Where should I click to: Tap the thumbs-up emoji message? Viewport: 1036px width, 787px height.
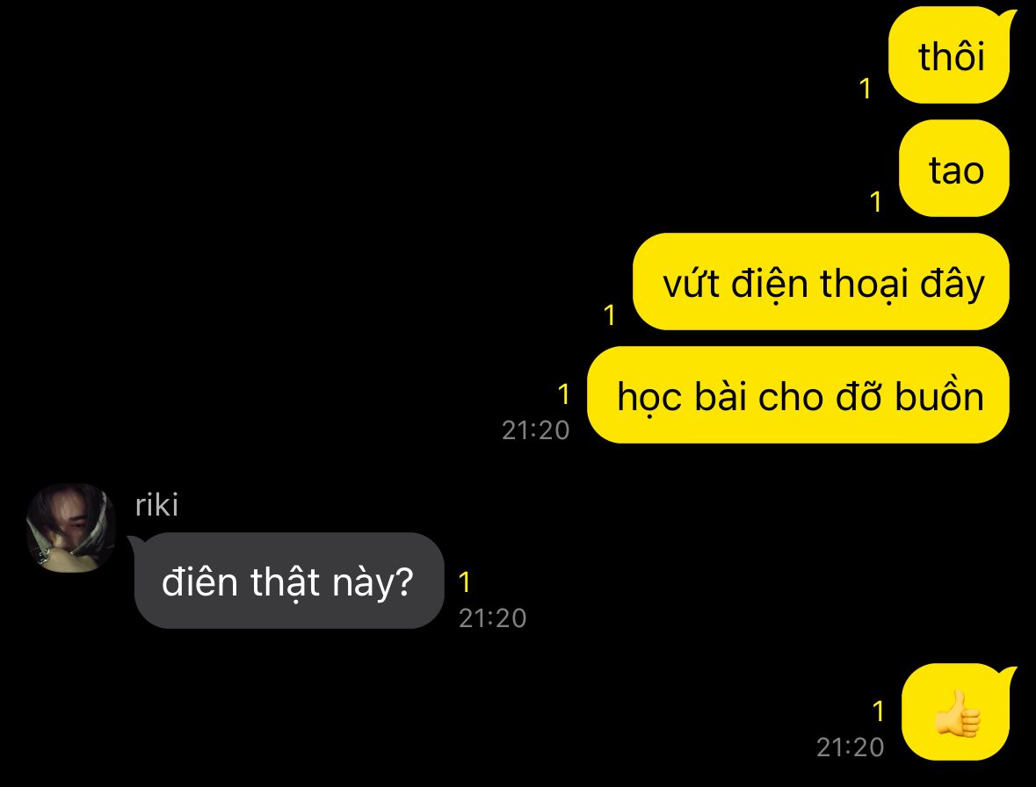956,712
